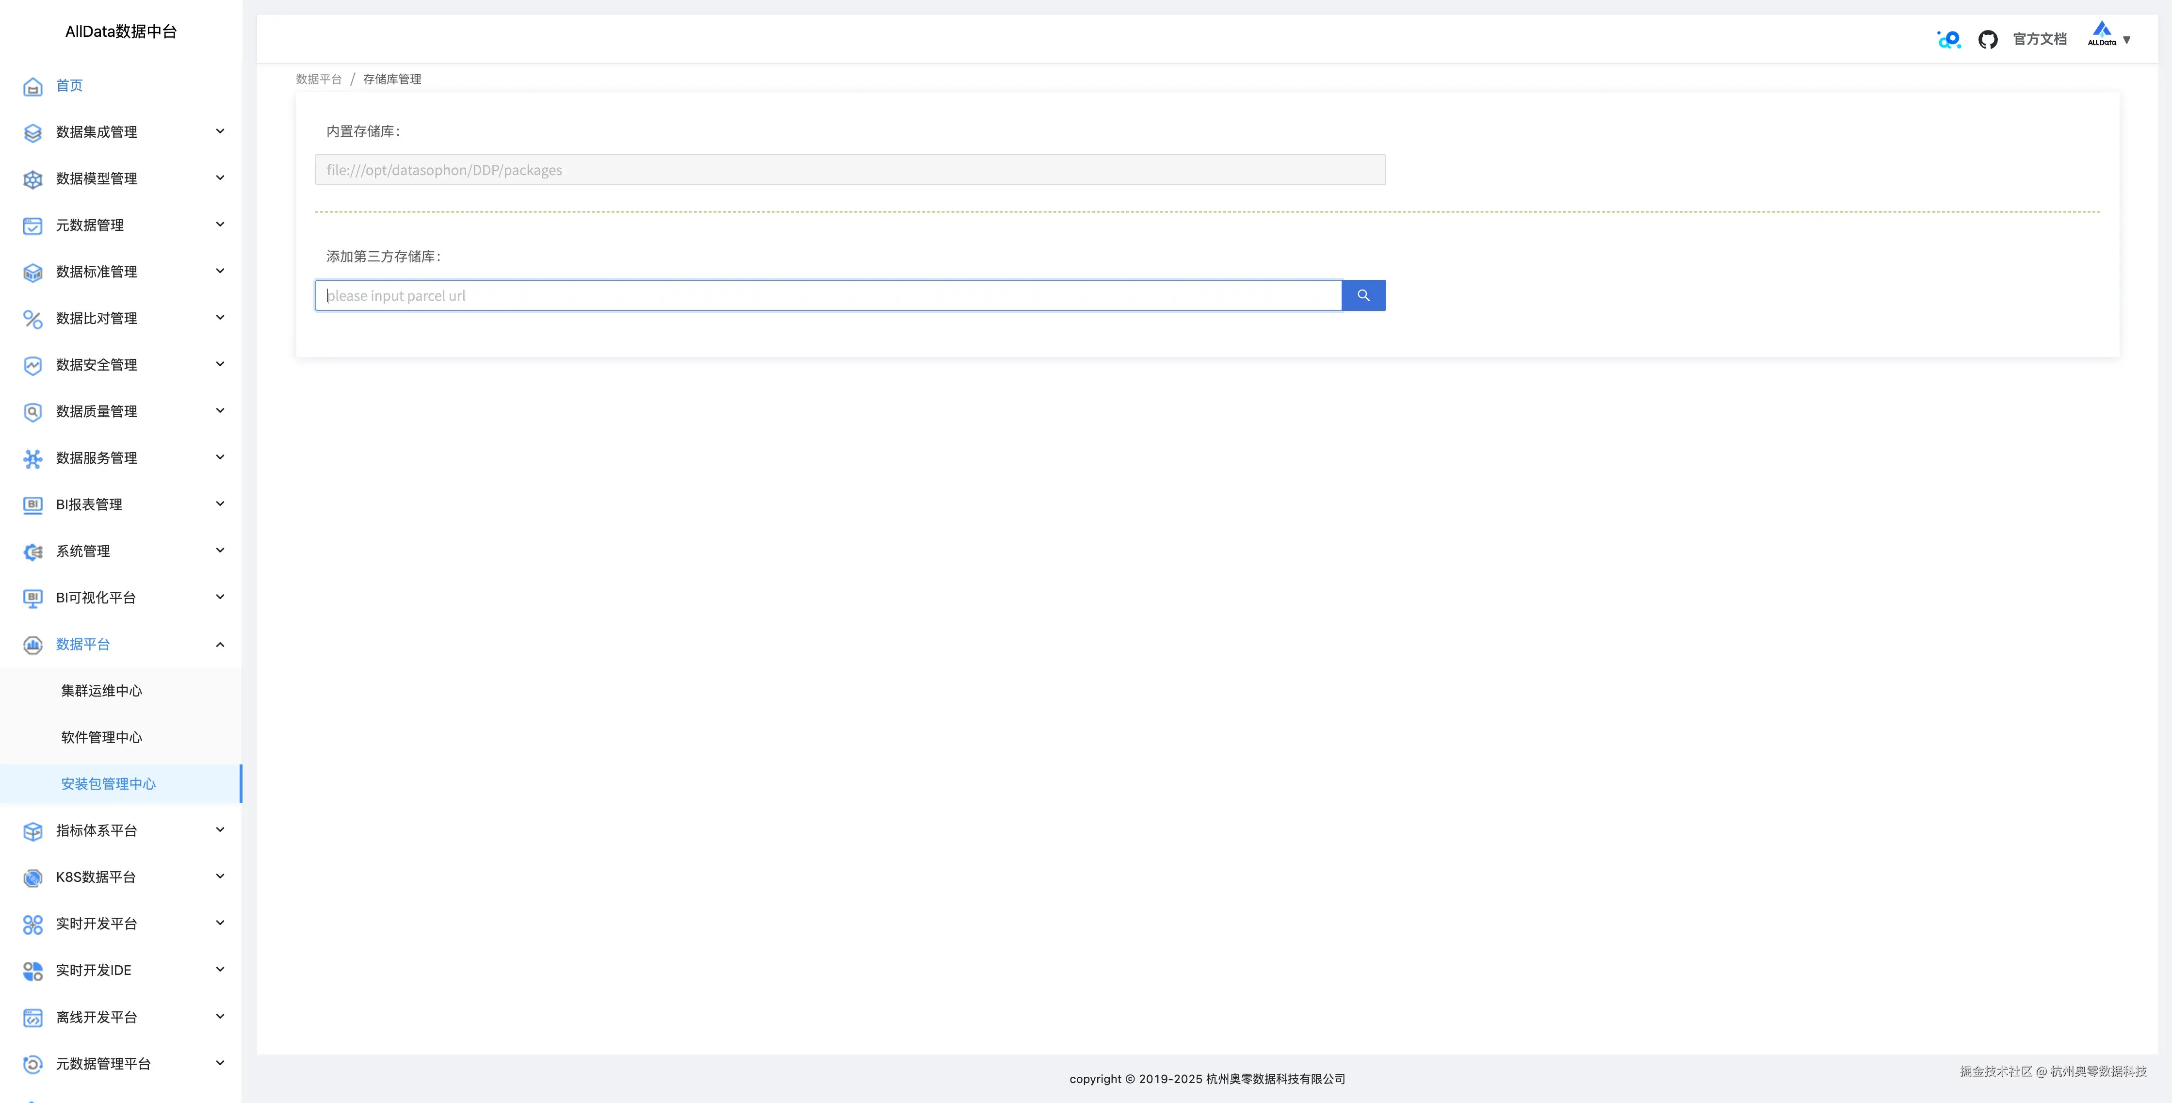Click the home icon next to 首页
Image resolution: width=2172 pixels, height=1103 pixels.
33,86
